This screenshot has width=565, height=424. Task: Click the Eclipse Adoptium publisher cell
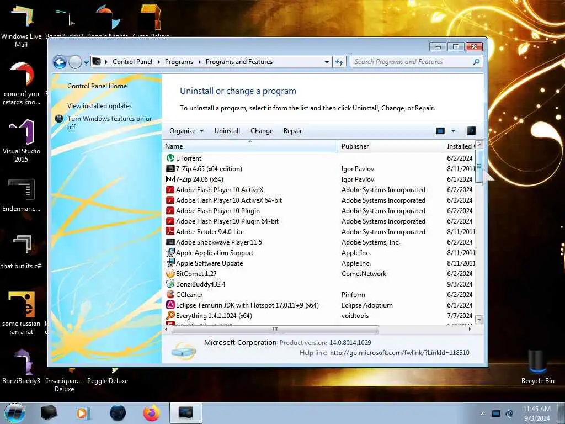click(367, 305)
